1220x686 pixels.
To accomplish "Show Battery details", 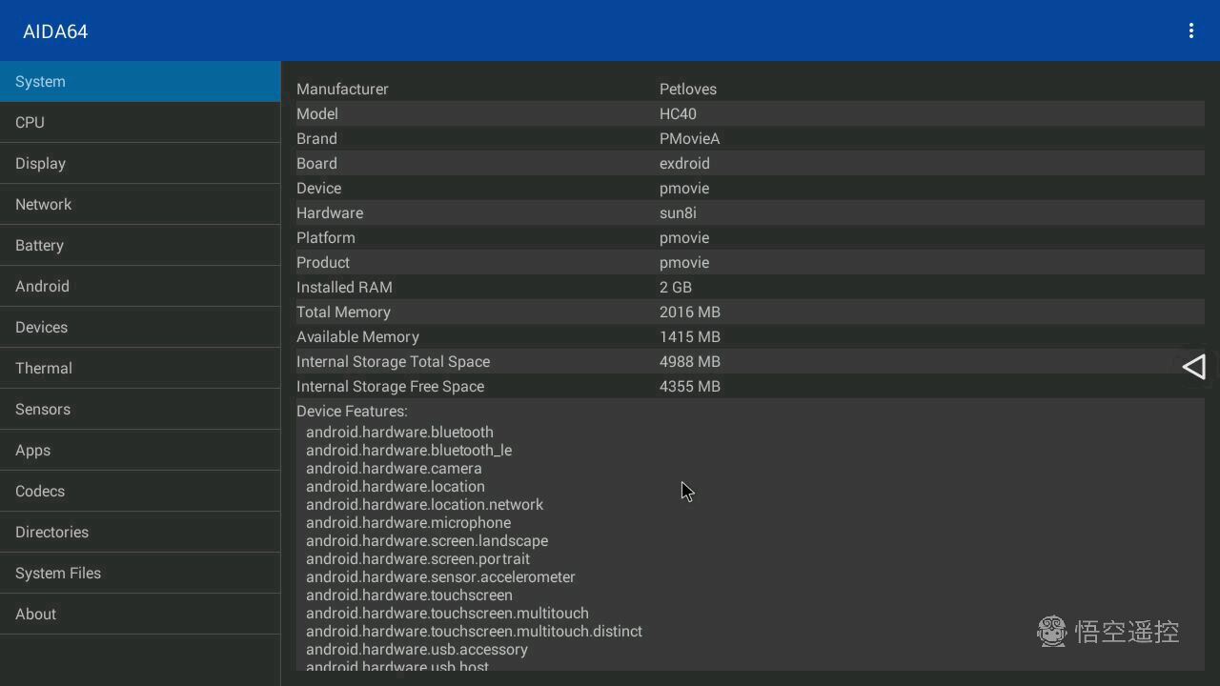I will pyautogui.click(x=140, y=246).
